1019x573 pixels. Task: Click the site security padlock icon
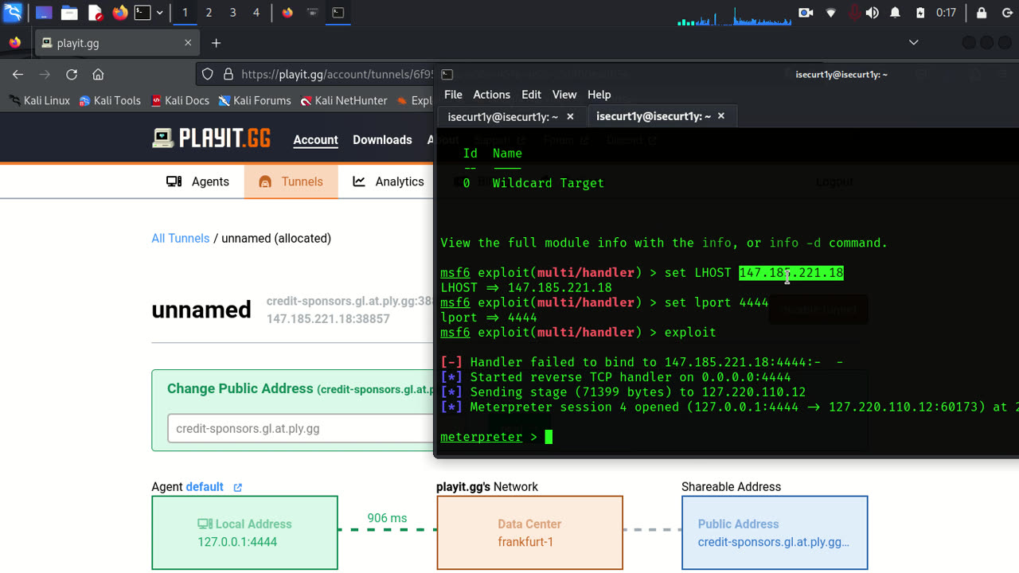coord(228,74)
